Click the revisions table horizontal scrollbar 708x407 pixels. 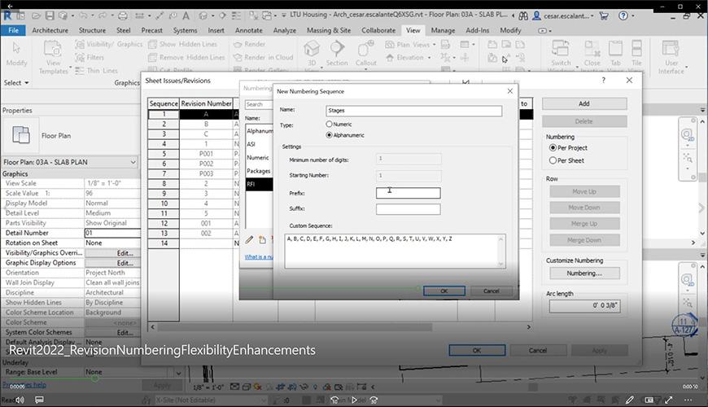[x=295, y=326]
